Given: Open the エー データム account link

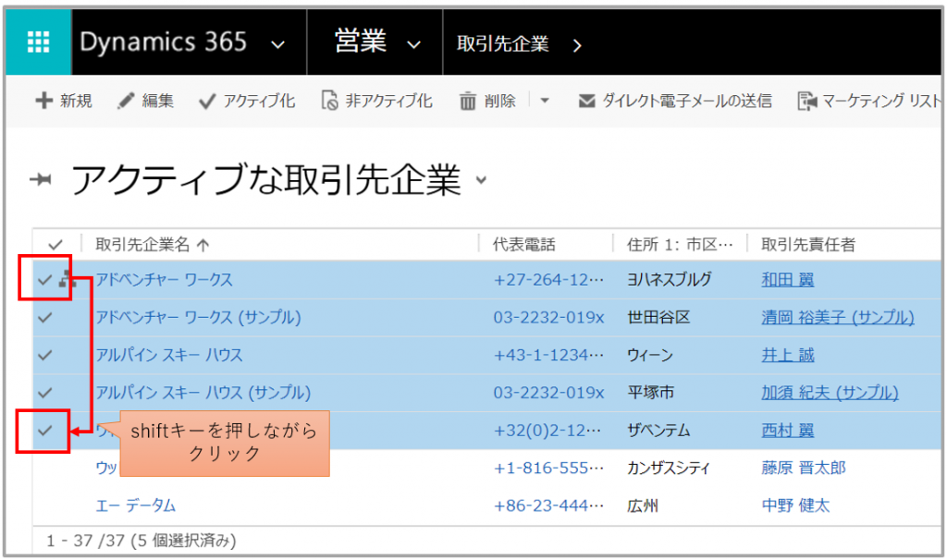Looking at the screenshot, I should (x=135, y=505).
